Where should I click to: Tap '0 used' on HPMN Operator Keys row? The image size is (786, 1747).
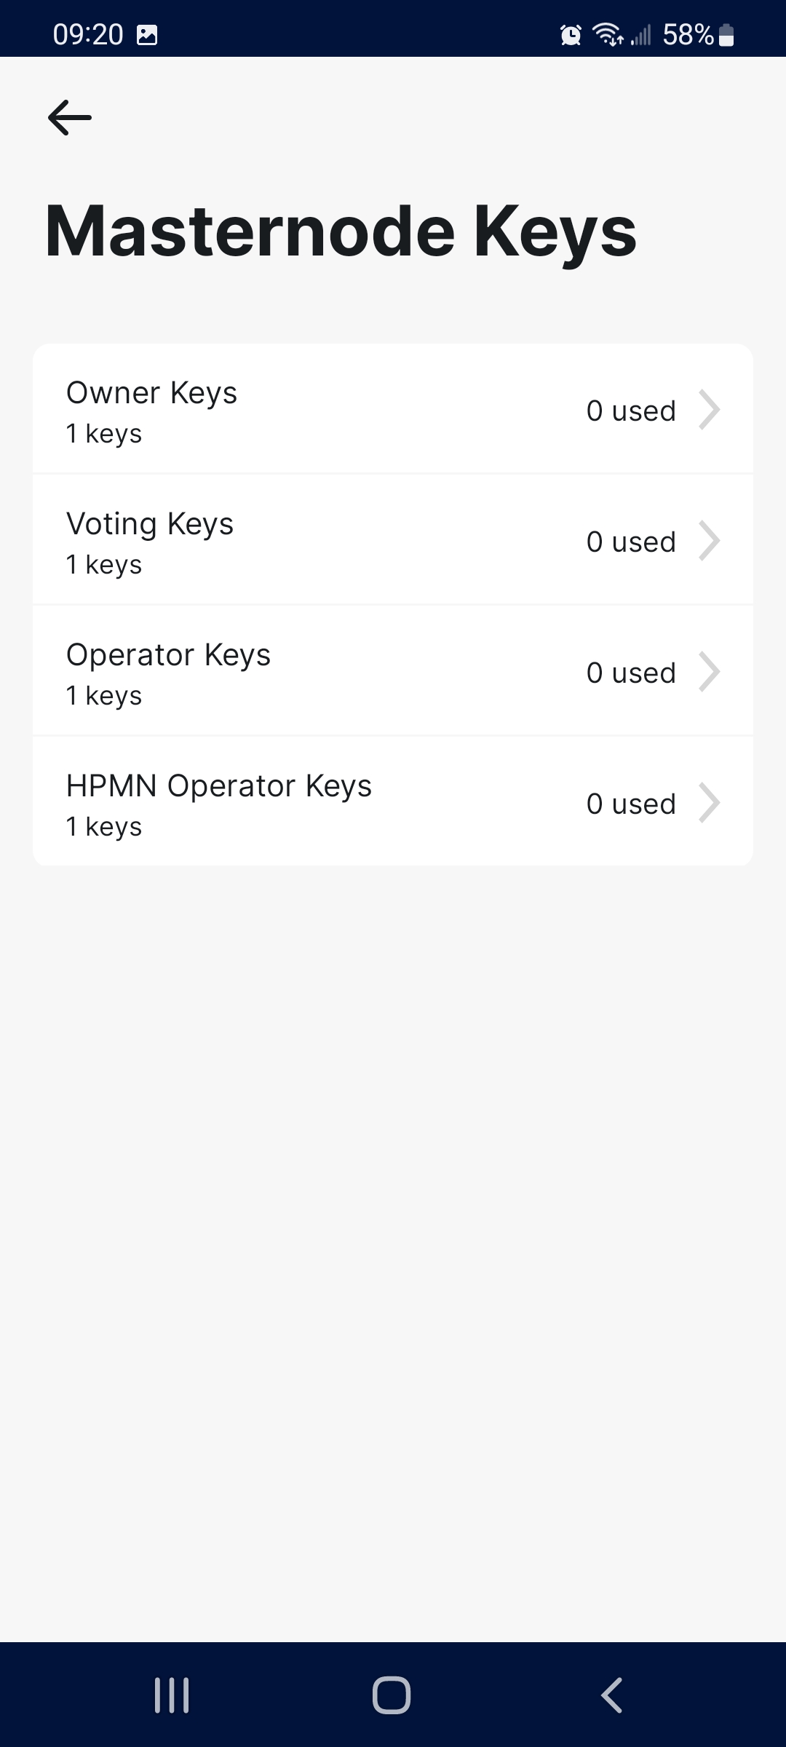pyautogui.click(x=631, y=804)
